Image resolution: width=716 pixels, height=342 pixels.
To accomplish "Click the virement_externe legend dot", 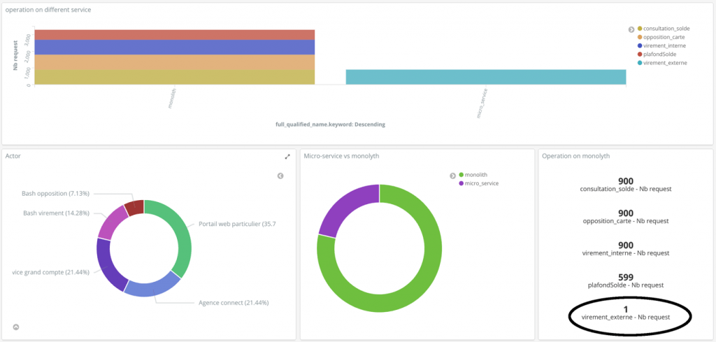I will point(640,63).
